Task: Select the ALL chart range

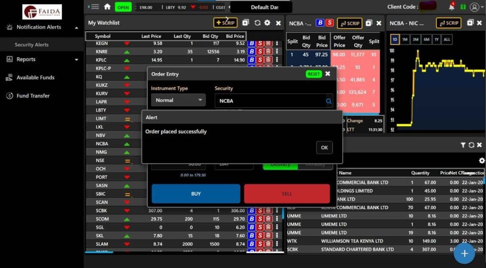Action: click(x=447, y=39)
